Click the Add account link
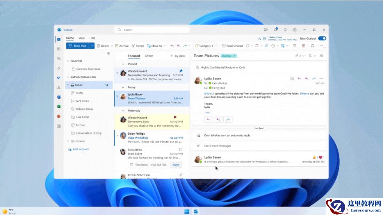Screen dimensions: 383x215 point(78,149)
